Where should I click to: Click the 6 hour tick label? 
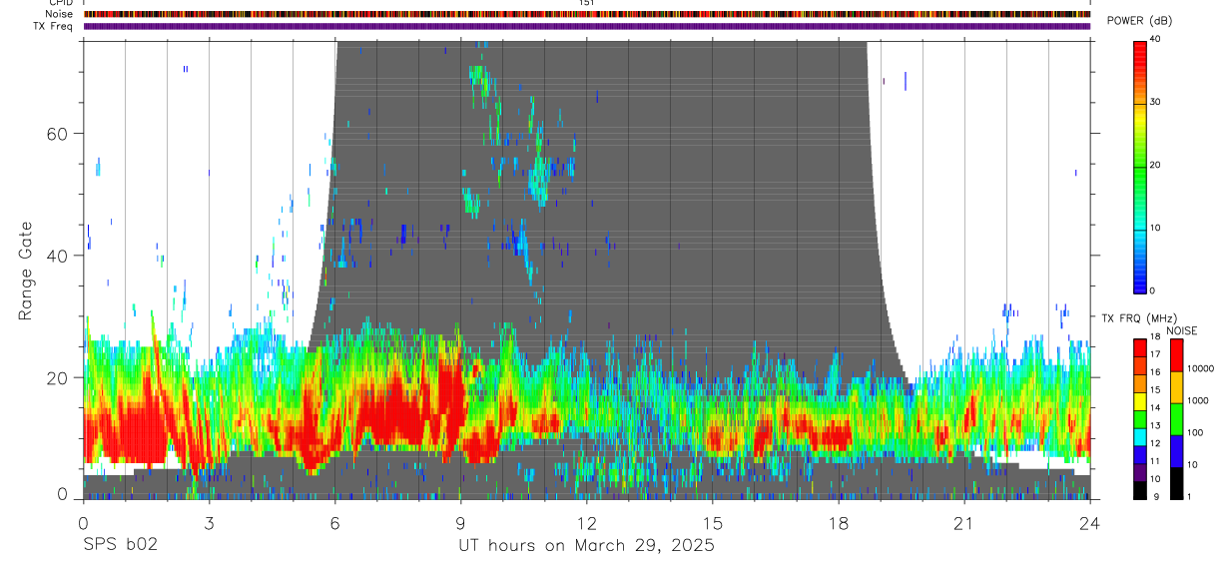335,523
